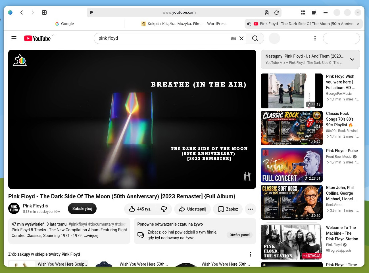Click the magnifier search button
This screenshot has height=273, width=369.
click(x=255, y=38)
